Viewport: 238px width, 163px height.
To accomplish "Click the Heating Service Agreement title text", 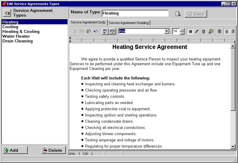I will tap(150, 47).
